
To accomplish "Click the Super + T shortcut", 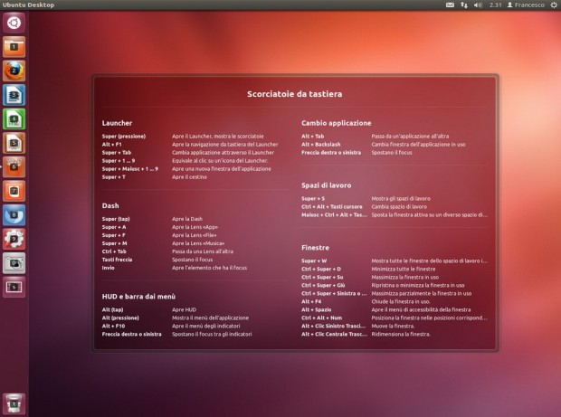I will pos(113,177).
